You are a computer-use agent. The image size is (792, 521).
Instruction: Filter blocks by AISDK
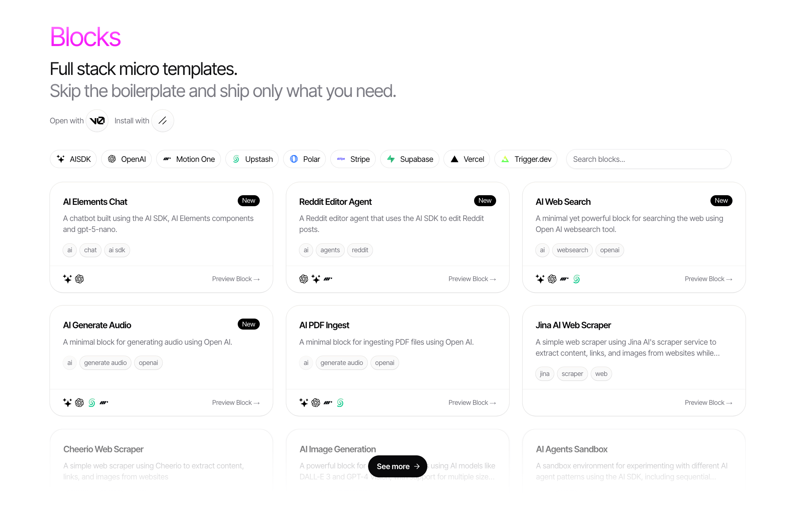pos(73,159)
